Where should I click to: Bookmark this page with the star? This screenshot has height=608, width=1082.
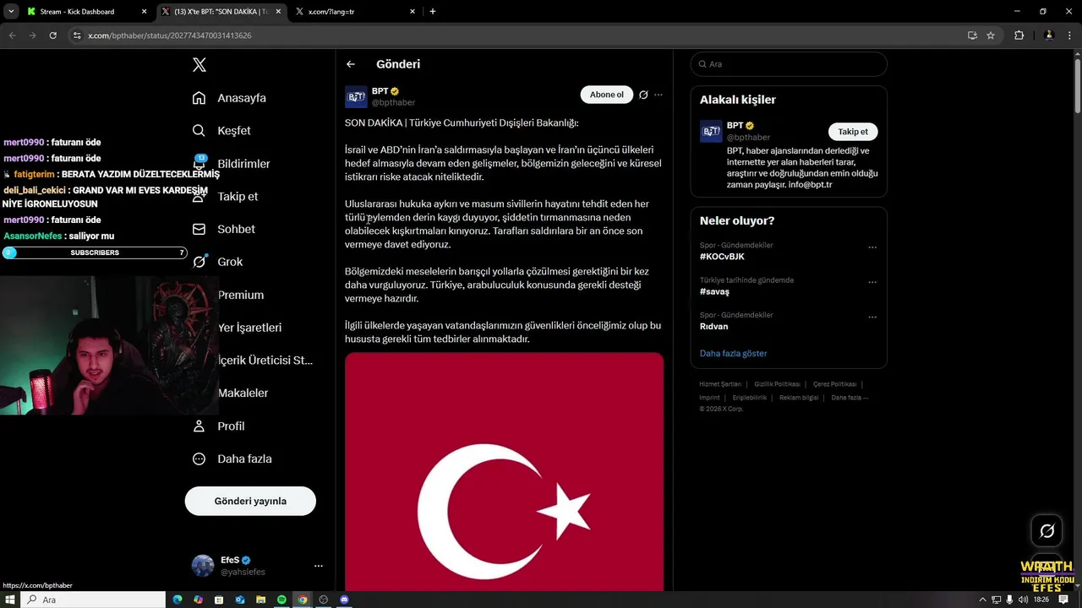[x=991, y=35]
